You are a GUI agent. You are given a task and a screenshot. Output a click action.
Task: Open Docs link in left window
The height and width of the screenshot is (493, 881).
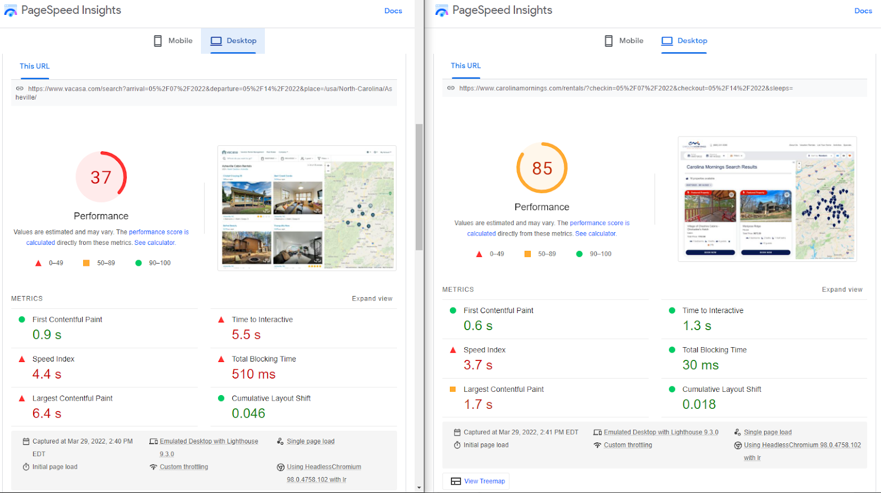point(393,11)
